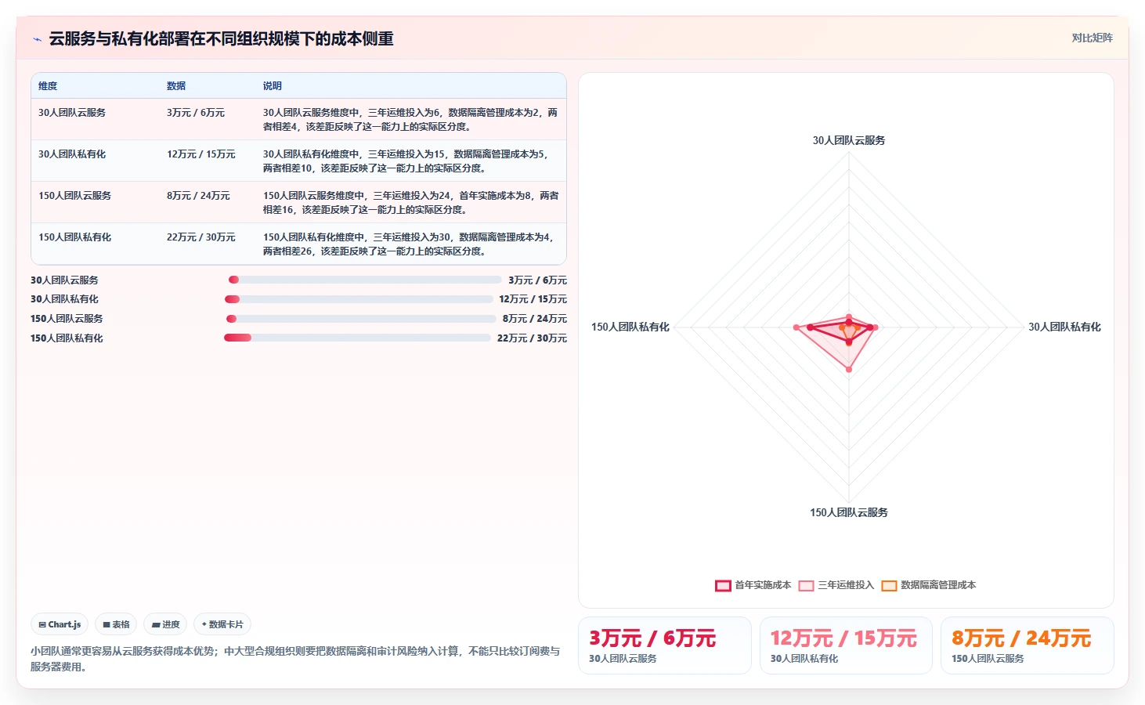Viewport: 1145px width, 705px height.
Task: Select table cell 150人团队私有化
Action: [x=75, y=237]
